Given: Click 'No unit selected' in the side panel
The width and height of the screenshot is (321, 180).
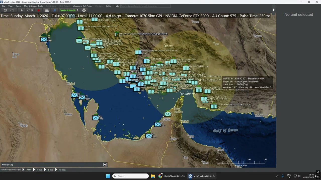Looking at the screenshot, I should pos(299,14).
